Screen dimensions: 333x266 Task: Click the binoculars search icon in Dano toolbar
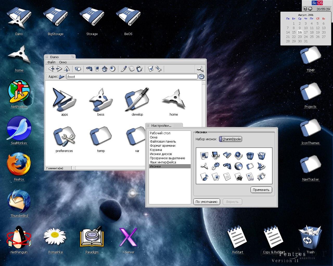point(89,69)
